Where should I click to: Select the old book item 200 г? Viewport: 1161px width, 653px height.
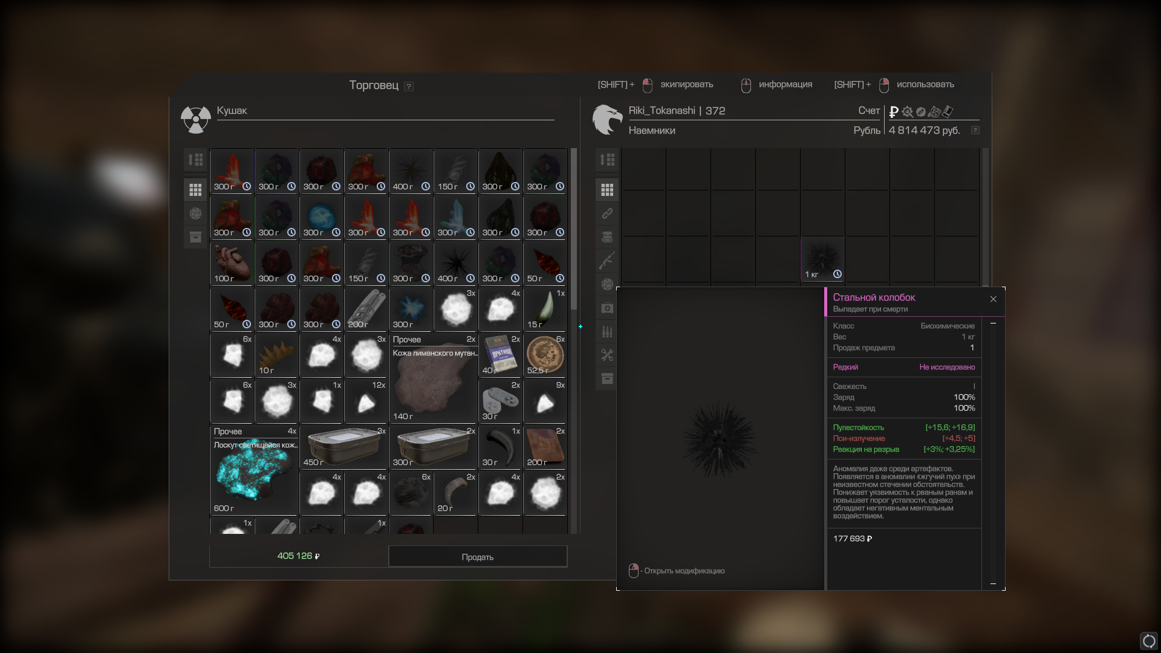[x=545, y=447]
